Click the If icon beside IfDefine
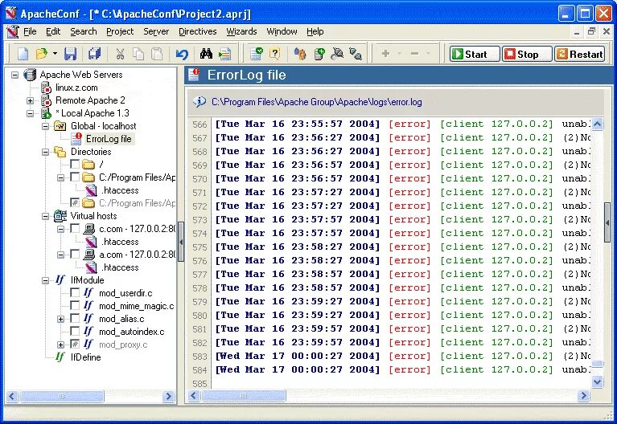The image size is (617, 424). pos(60,357)
